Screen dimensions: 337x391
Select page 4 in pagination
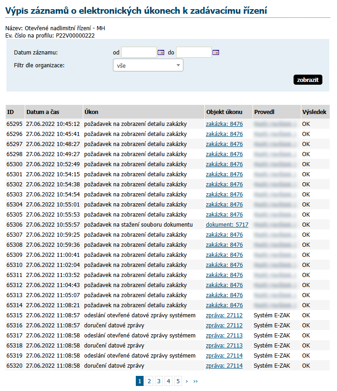pos(168,381)
